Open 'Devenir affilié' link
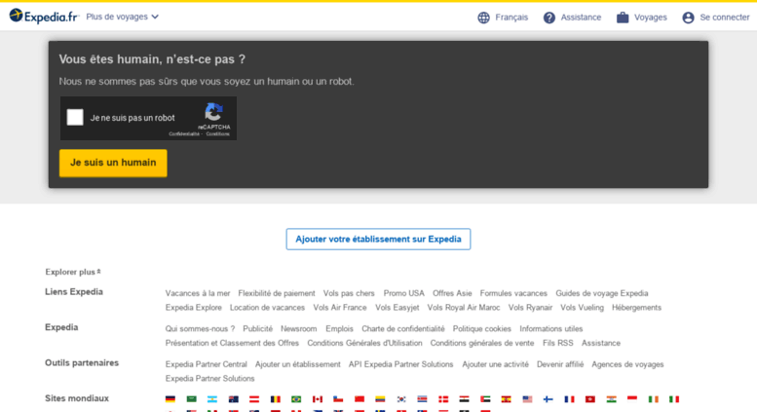The image size is (757, 412). [560, 364]
